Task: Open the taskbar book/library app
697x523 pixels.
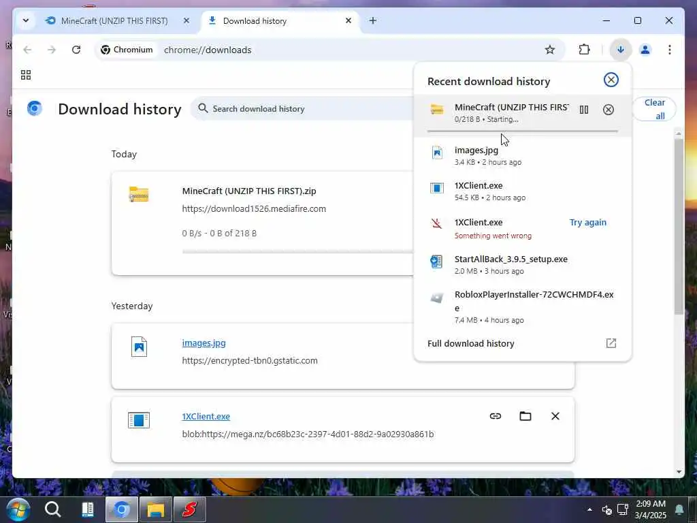Action: [88, 509]
